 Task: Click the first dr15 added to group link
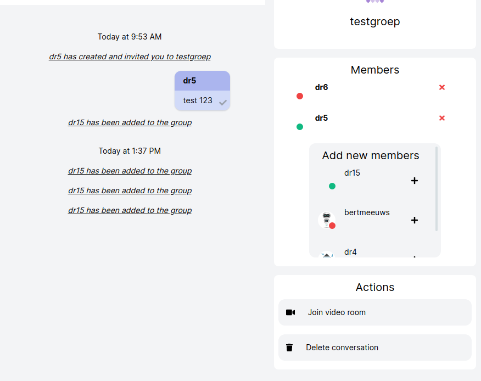pyautogui.click(x=130, y=122)
